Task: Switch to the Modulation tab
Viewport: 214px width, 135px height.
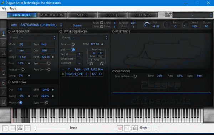Action: point(52,15)
